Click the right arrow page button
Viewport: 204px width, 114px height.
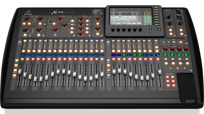(159, 29)
